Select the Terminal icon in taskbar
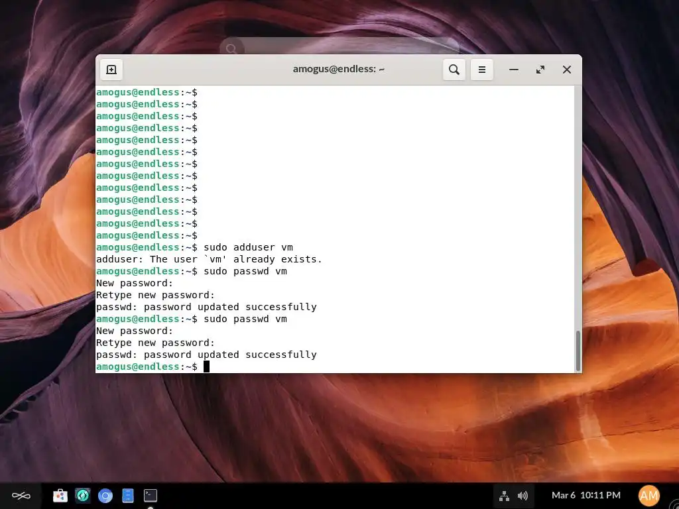The image size is (679, 509). (x=151, y=496)
